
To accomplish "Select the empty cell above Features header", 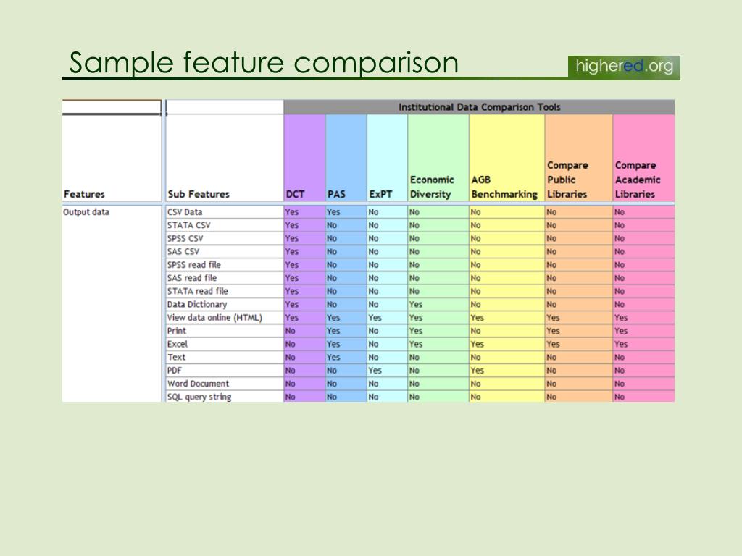I will pyautogui.click(x=112, y=107).
